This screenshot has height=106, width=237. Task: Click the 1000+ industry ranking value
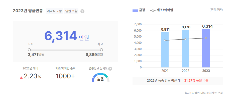coord(65,76)
